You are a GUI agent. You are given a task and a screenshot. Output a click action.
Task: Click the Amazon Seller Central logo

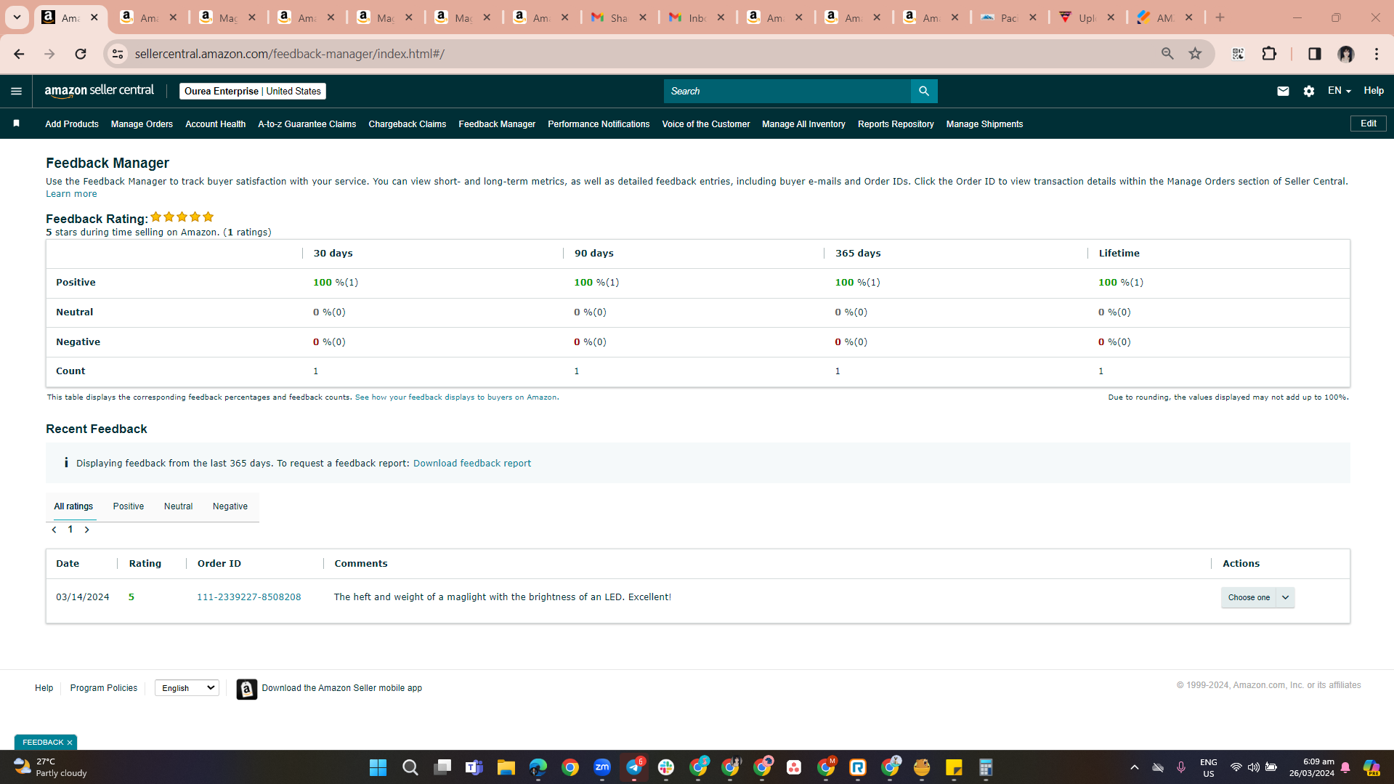click(x=100, y=92)
